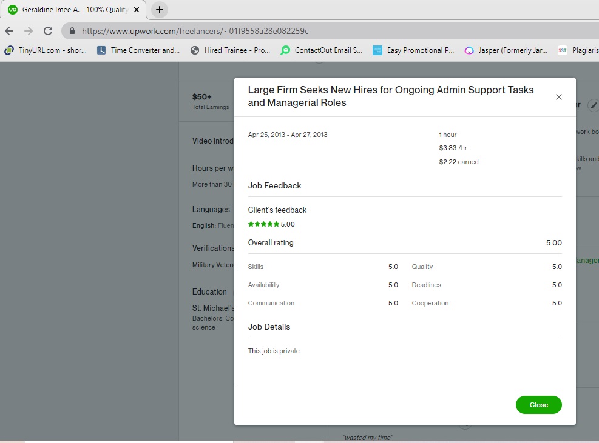
Task: Click the Easy Promotional bookmark icon
Action: [377, 50]
